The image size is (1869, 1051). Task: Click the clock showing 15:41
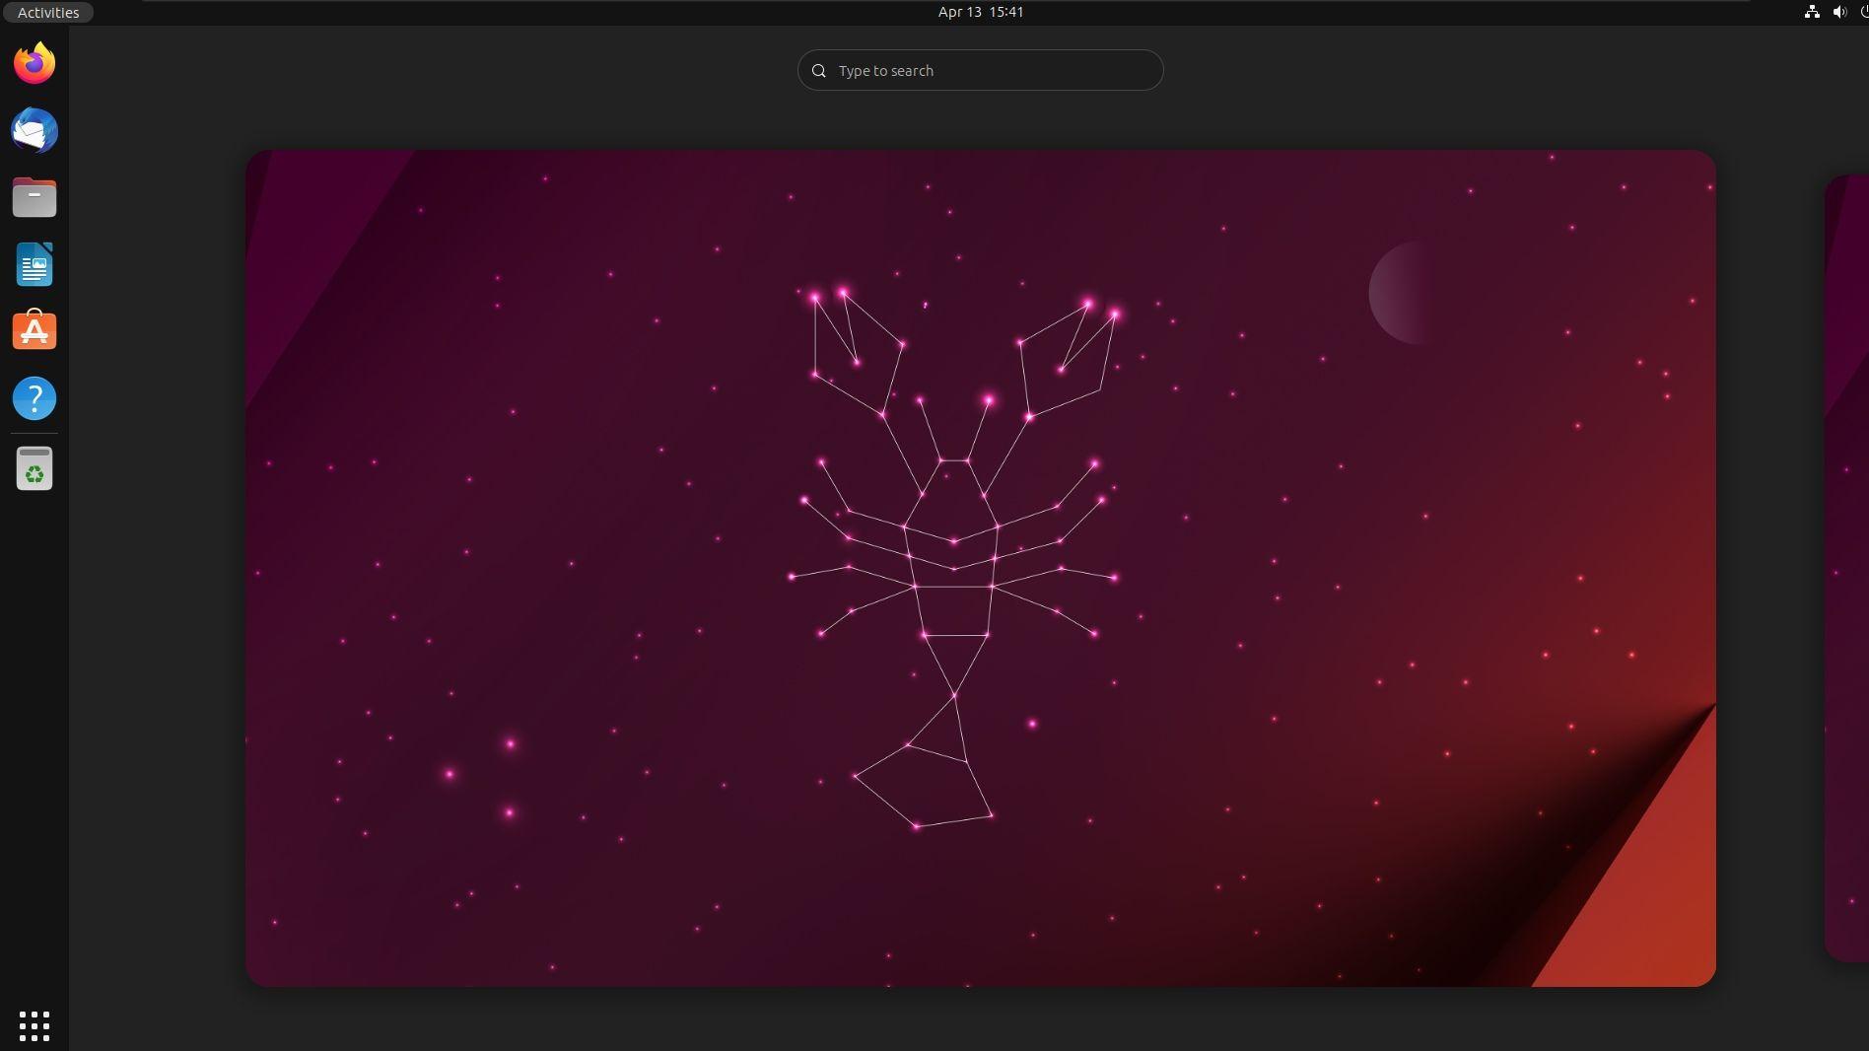[1005, 12]
